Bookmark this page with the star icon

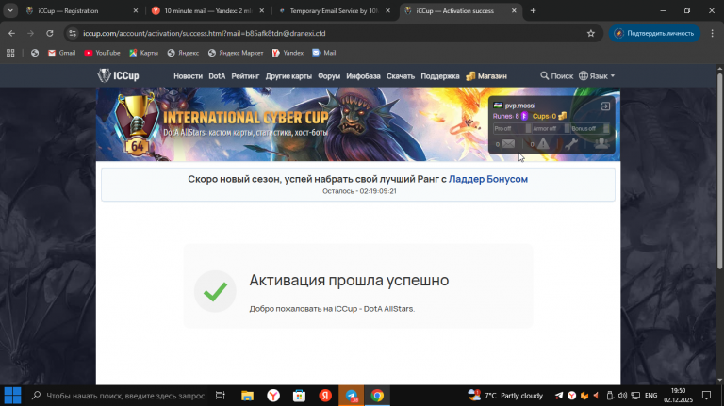tap(590, 33)
